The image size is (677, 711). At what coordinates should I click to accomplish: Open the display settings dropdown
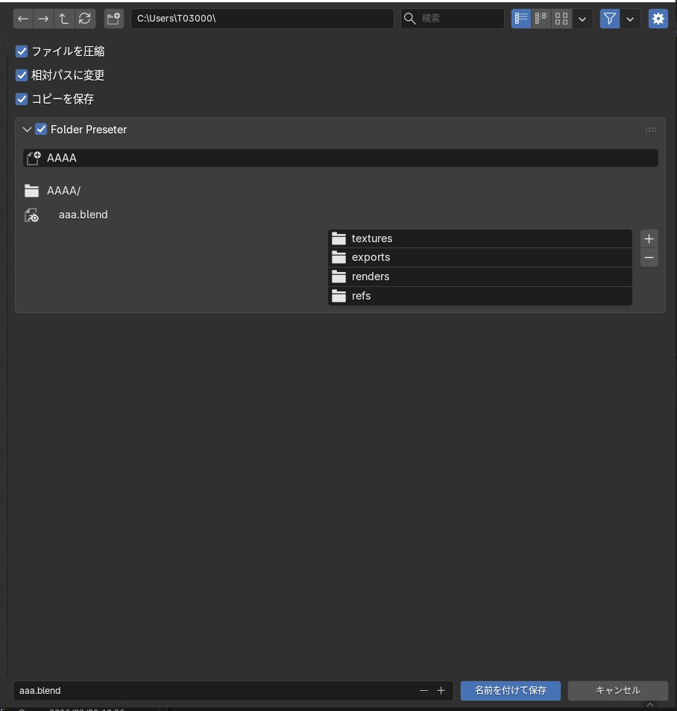582,19
